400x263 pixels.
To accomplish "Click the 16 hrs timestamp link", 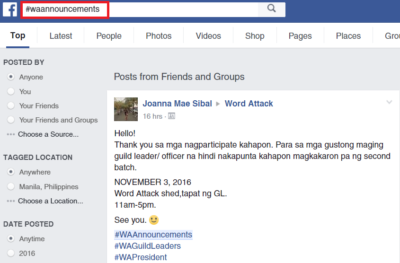I will point(152,116).
